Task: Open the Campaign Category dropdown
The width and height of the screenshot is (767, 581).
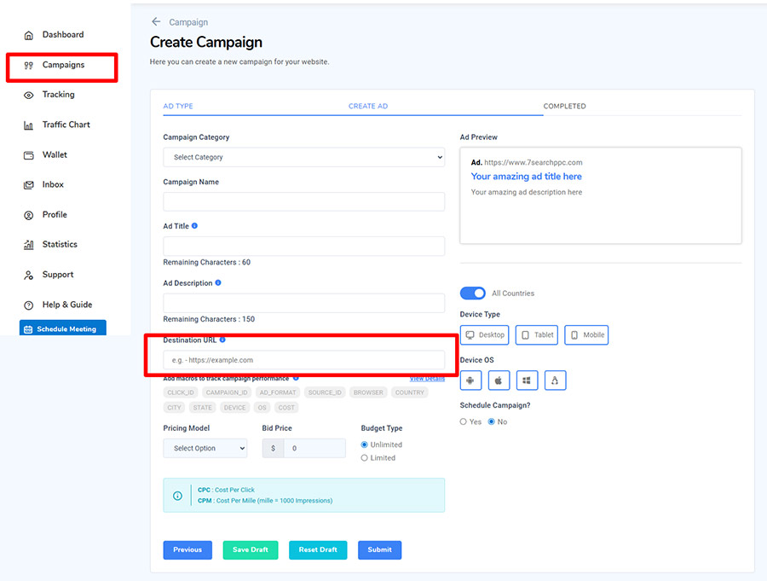Action: [303, 157]
